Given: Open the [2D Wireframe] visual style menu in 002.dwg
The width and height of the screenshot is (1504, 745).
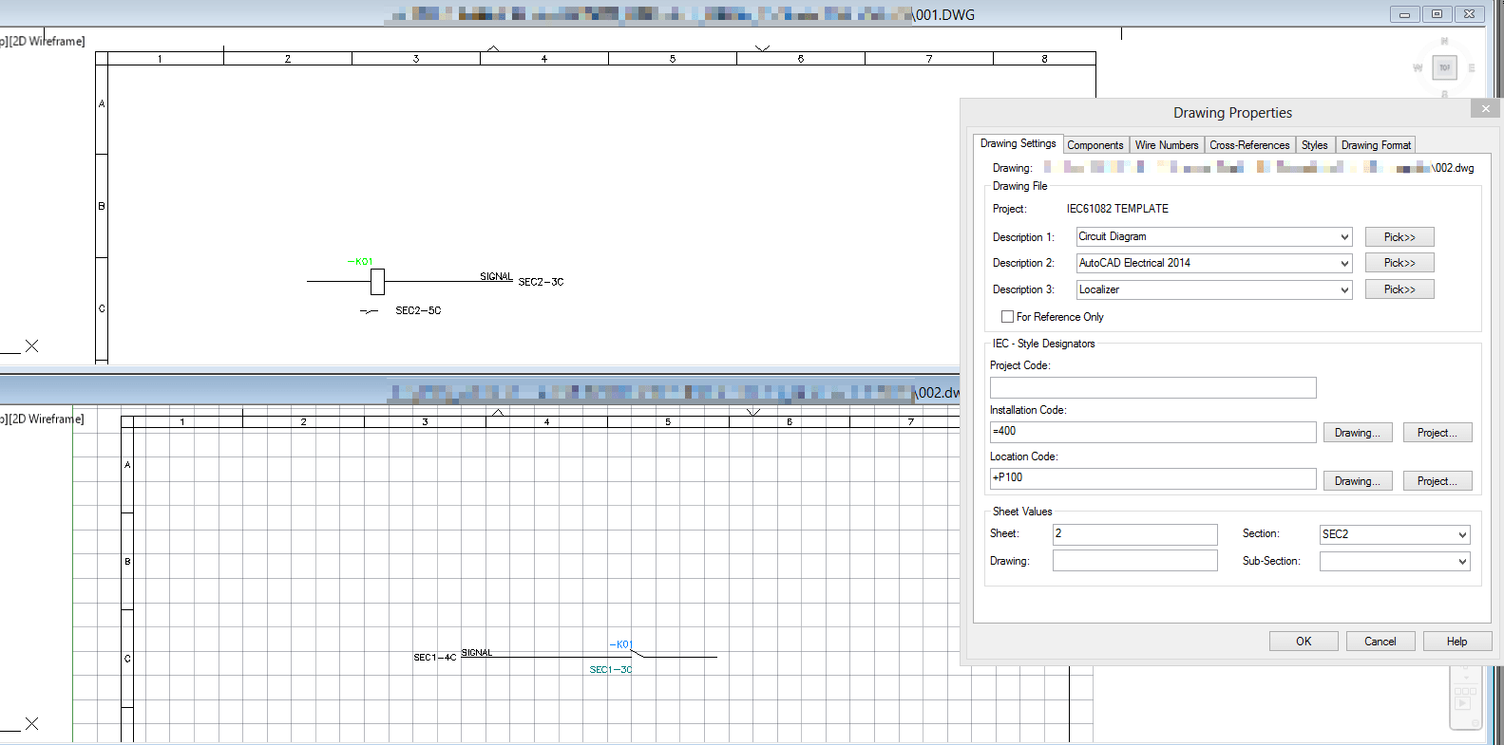Looking at the screenshot, I should coord(47,419).
